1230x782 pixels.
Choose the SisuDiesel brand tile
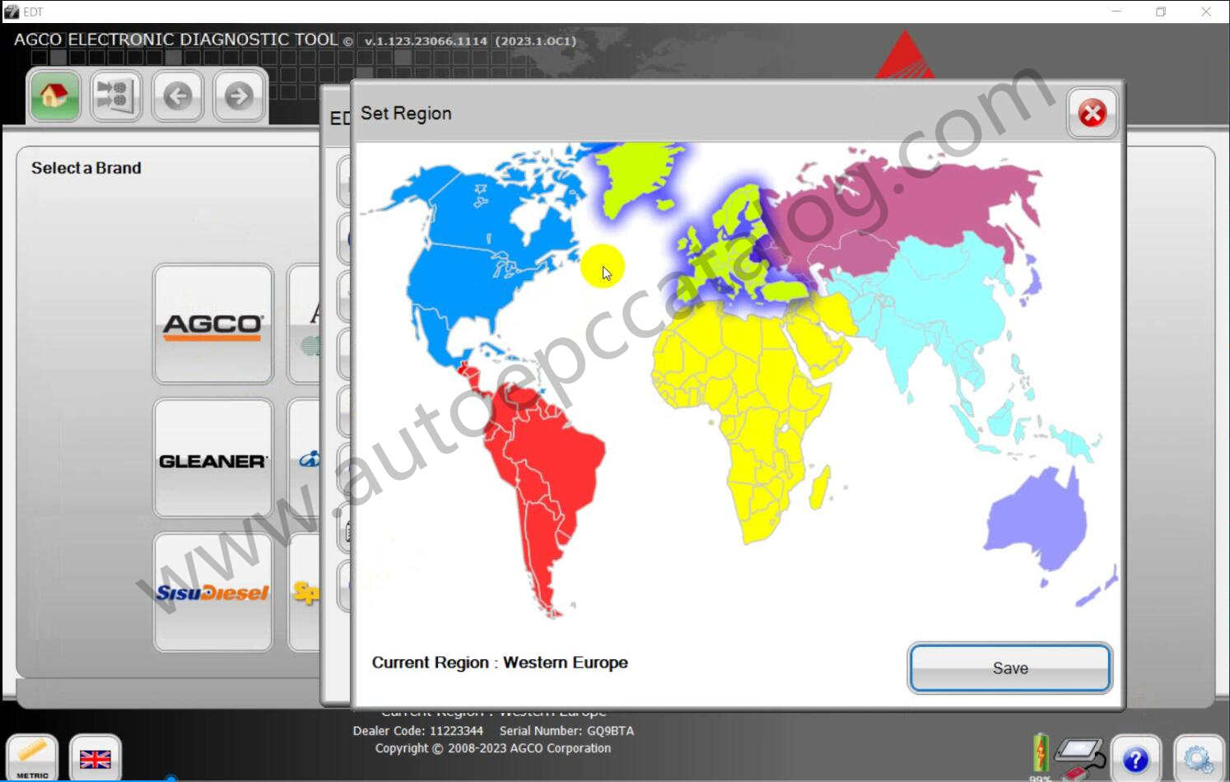[x=213, y=593]
